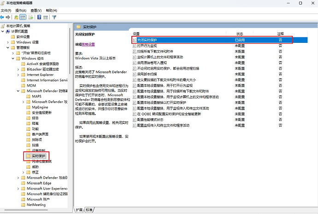Toggle the Show/Hide action pane icon
Image resolution: width=318 pixels, height=214 pixels.
(x=46, y=17)
